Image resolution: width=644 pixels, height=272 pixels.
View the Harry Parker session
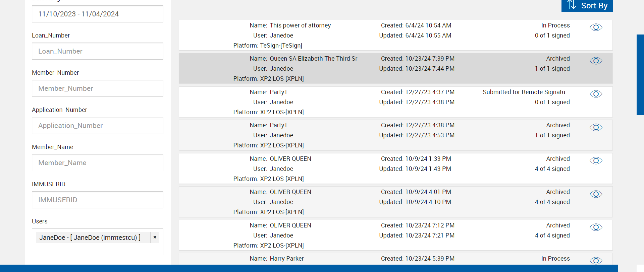[596, 261]
